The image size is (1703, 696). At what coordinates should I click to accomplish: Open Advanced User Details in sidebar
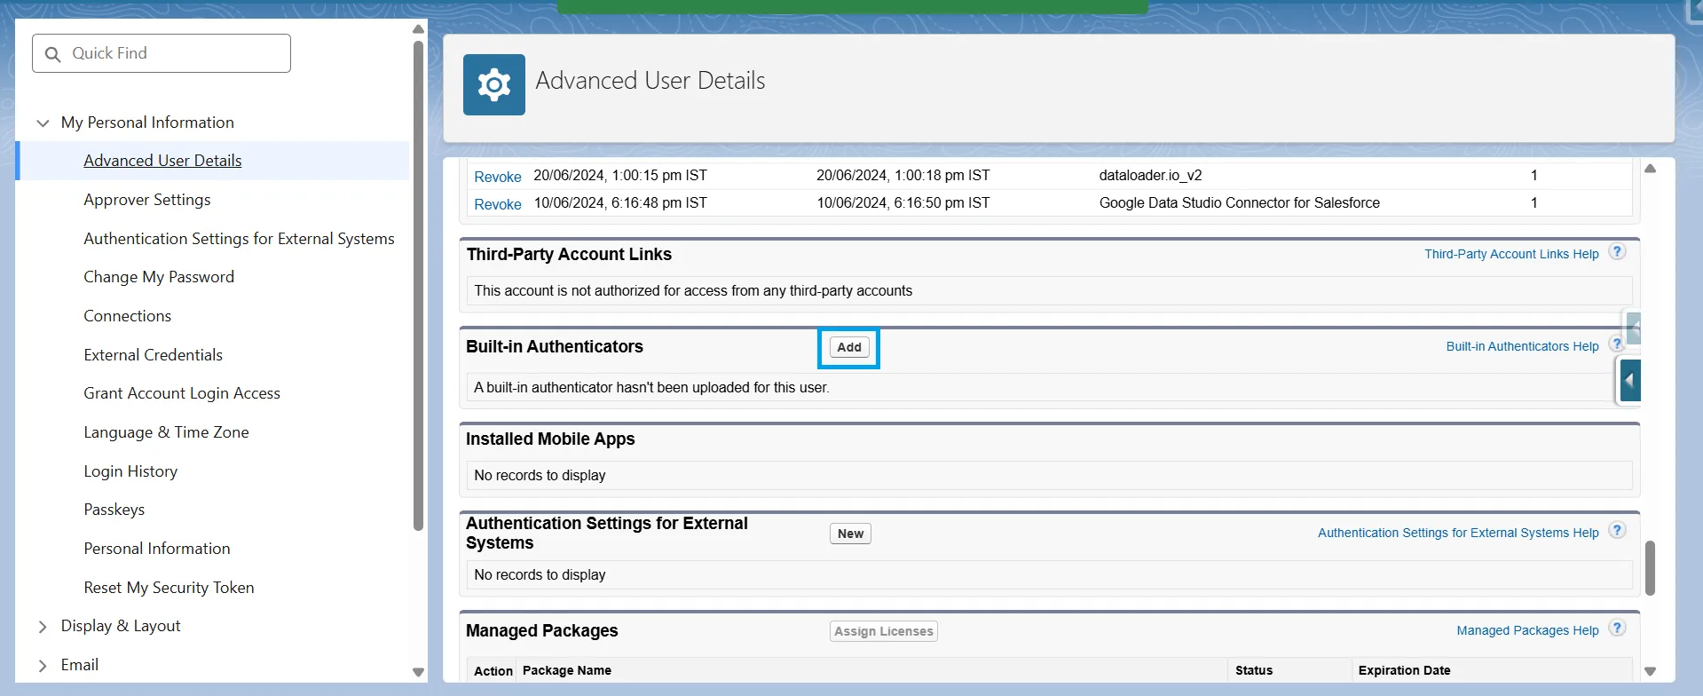[x=162, y=161]
